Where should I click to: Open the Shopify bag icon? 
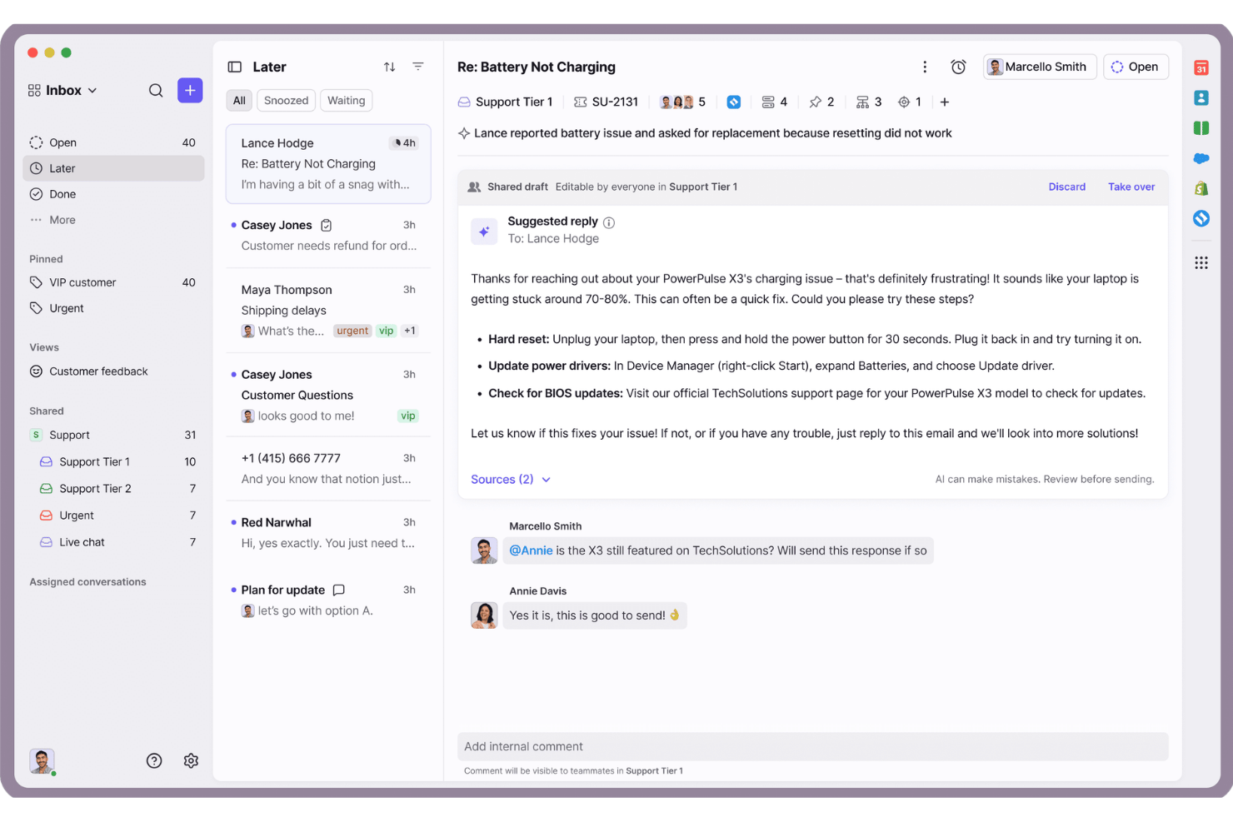(x=1201, y=188)
